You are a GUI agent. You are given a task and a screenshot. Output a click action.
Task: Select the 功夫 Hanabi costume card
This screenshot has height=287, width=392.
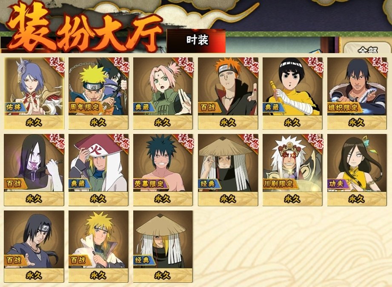tap(357, 170)
